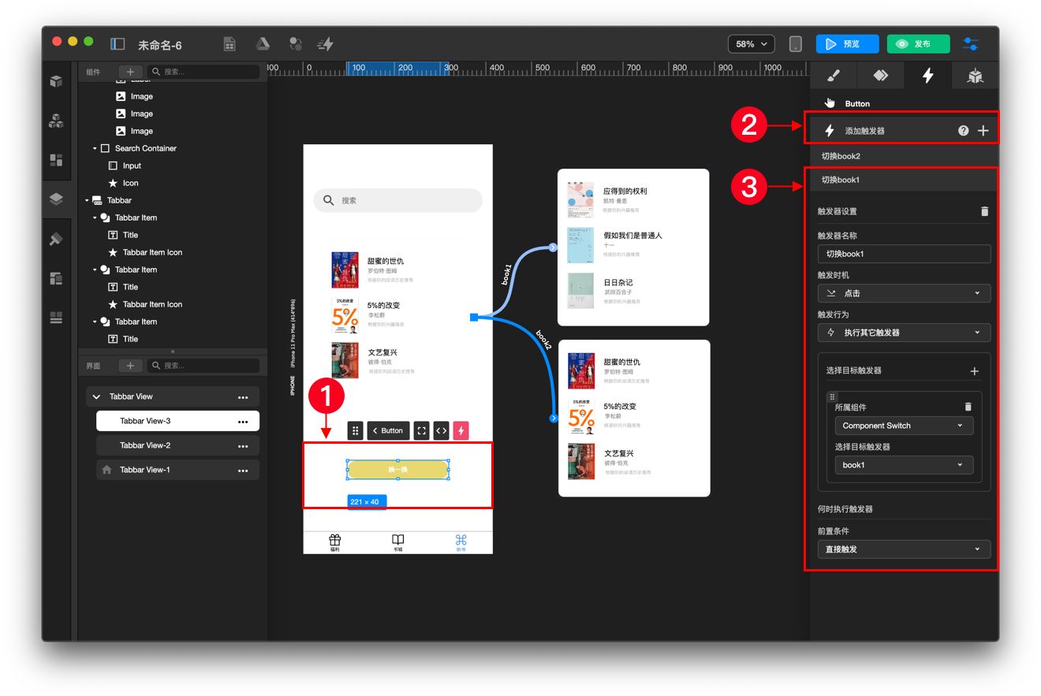
Task: Open the blue sliders settings icon
Action: (x=971, y=44)
